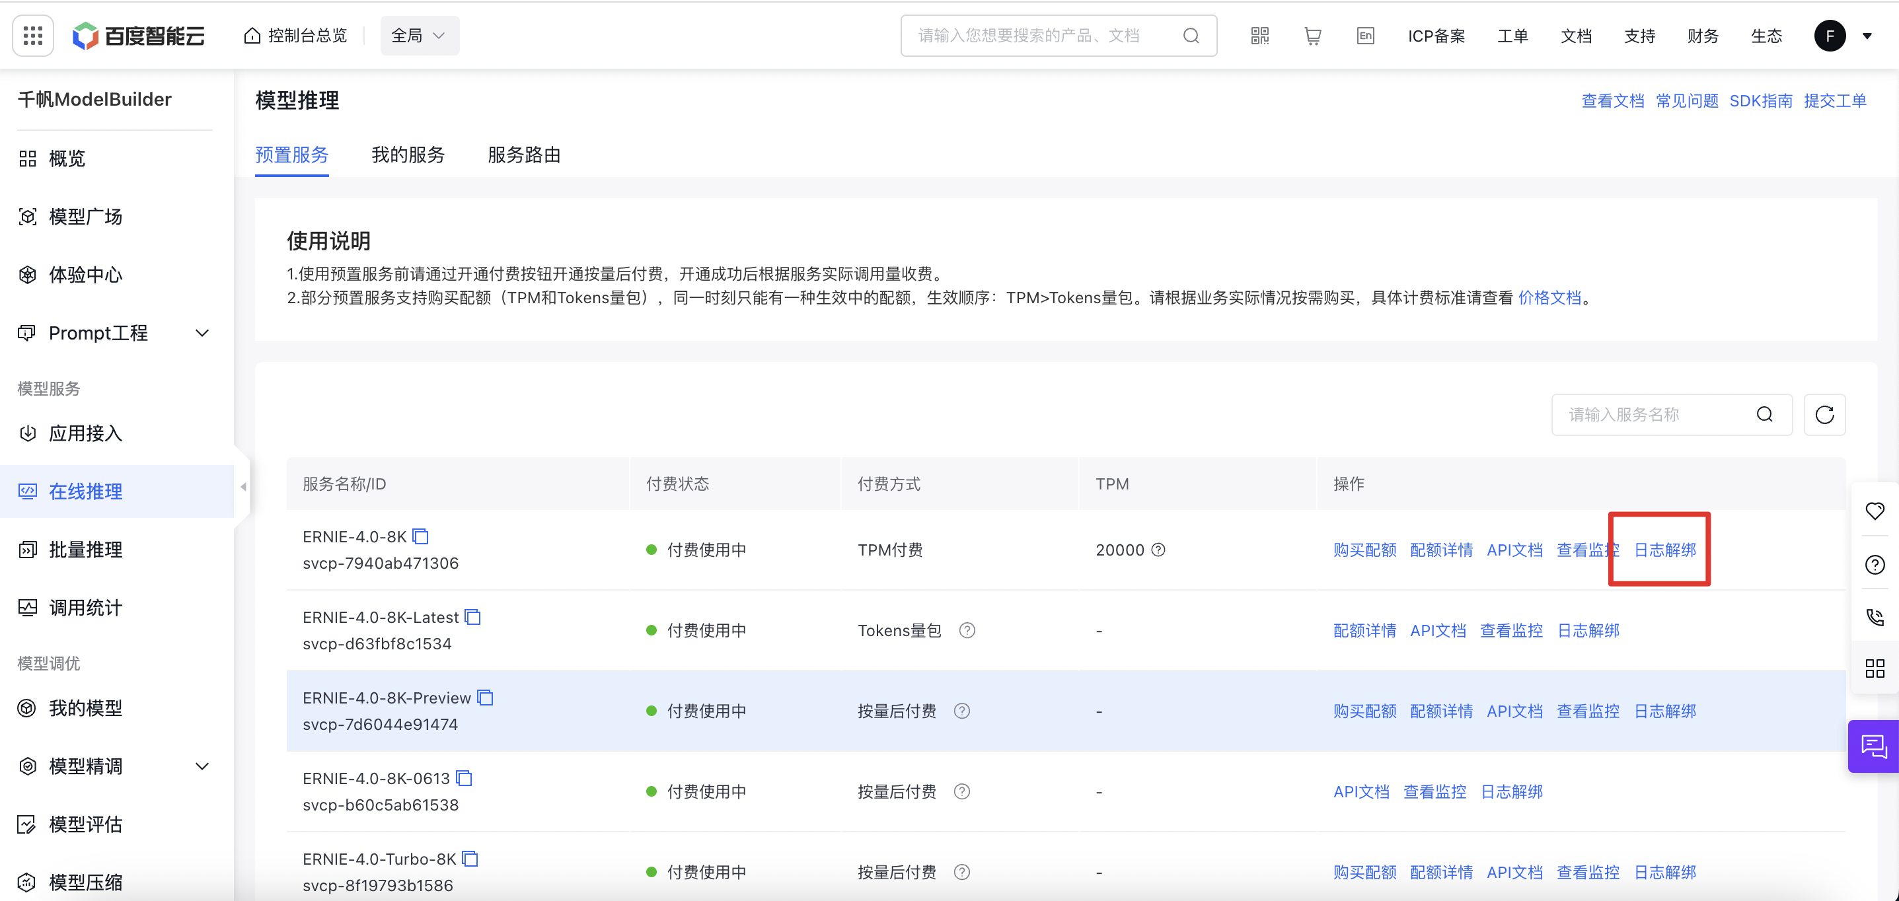
Task: Switch to the 服务路由 tab
Action: (x=524, y=155)
